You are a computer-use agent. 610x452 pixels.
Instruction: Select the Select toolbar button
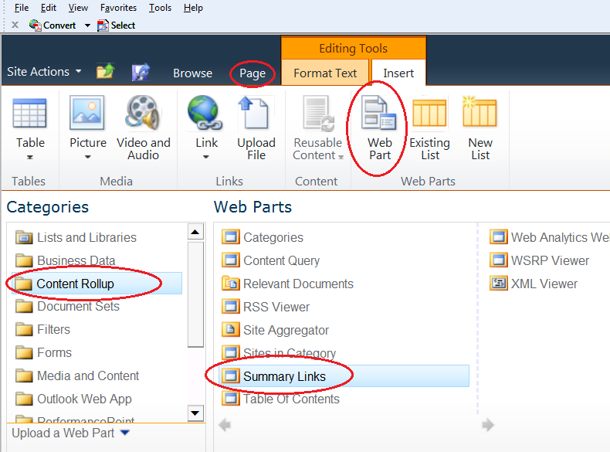pyautogui.click(x=117, y=25)
